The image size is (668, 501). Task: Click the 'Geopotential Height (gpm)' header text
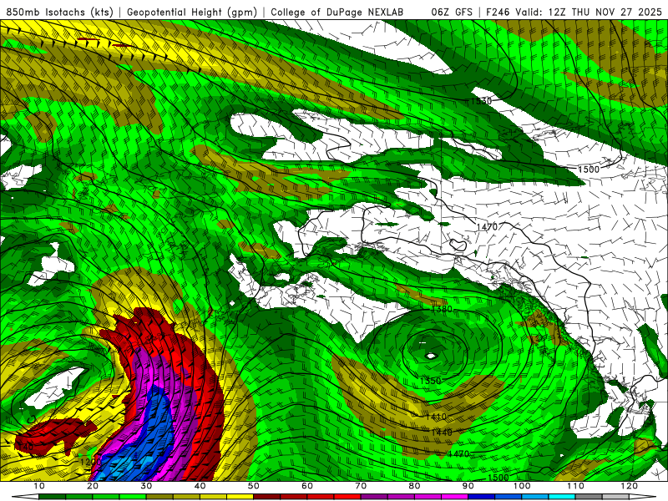(x=192, y=13)
